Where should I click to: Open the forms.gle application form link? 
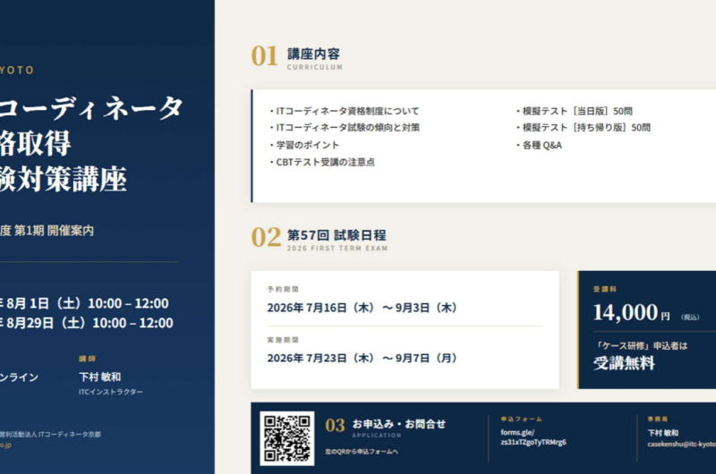click(533, 437)
